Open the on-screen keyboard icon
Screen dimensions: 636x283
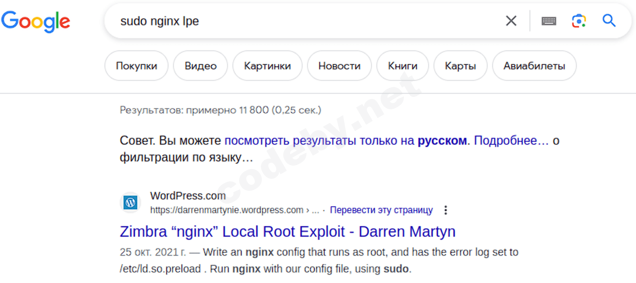pyautogui.click(x=549, y=21)
